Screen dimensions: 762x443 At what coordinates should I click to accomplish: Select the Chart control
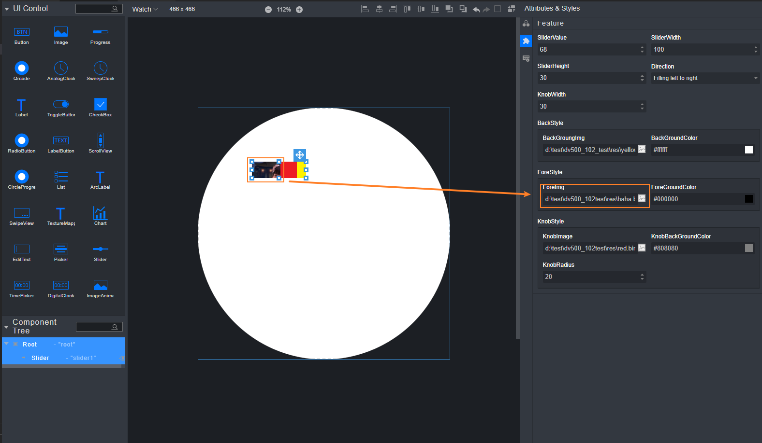click(100, 213)
